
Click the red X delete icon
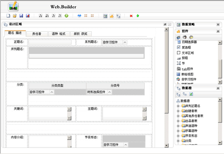[131, 16]
